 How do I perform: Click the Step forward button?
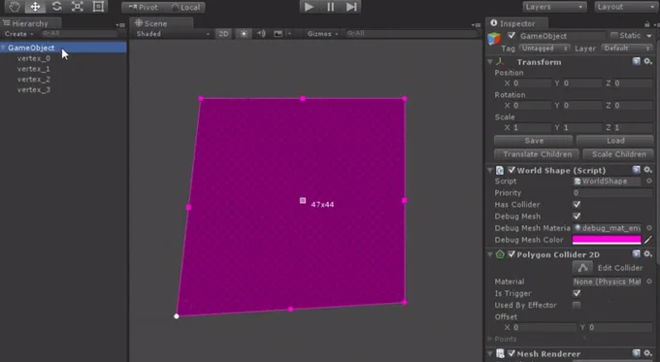[351, 7]
